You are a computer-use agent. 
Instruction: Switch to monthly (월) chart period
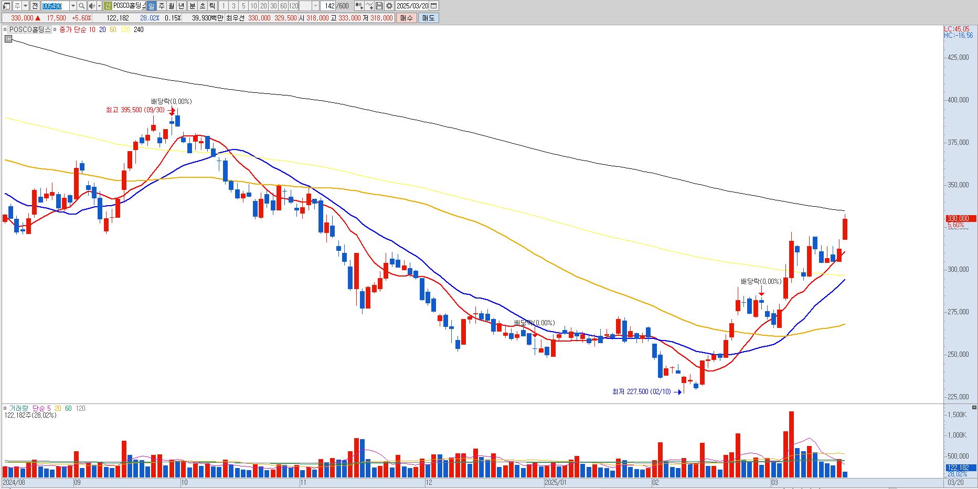(171, 6)
